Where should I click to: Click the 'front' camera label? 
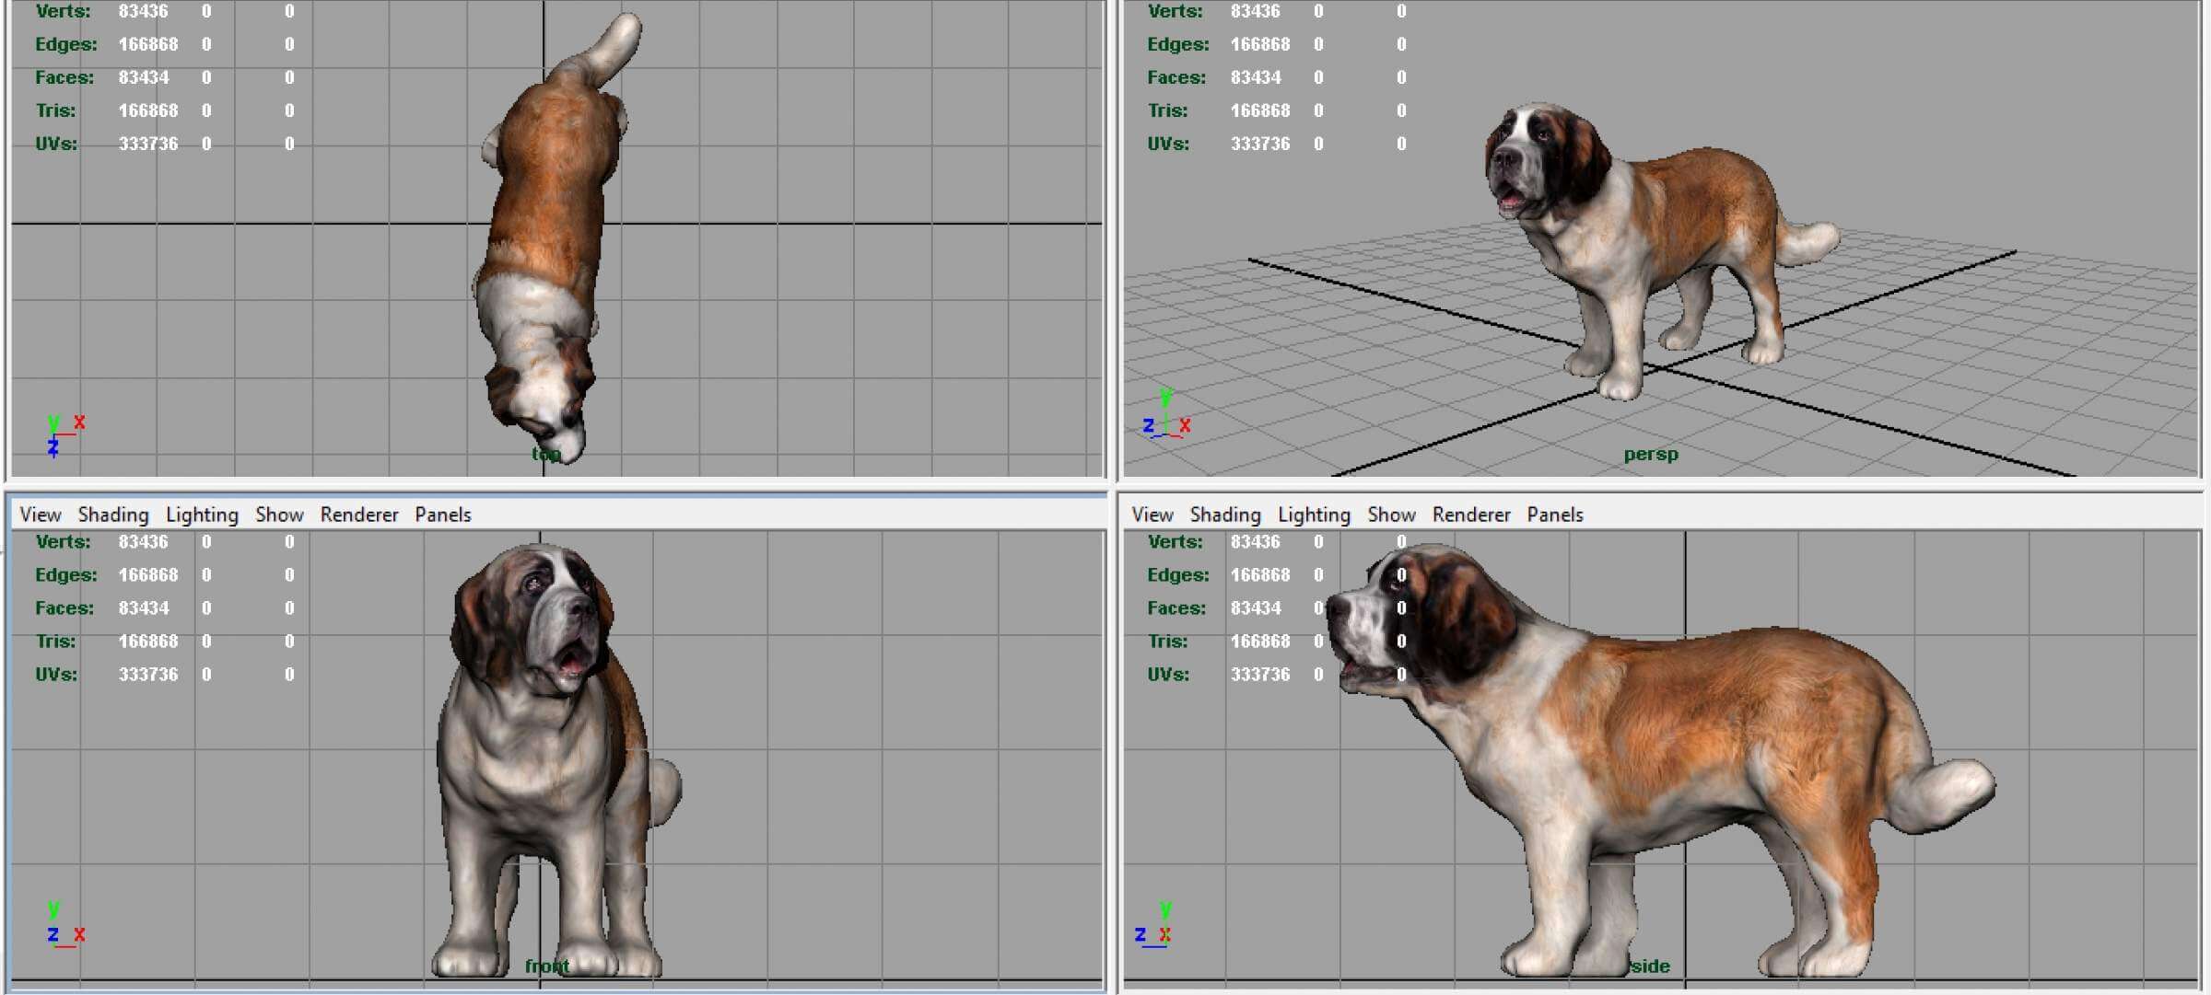pyautogui.click(x=547, y=966)
